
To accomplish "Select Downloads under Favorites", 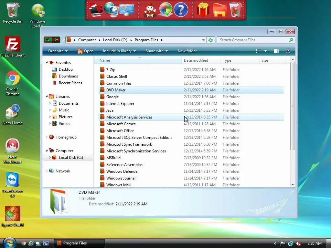I will click(x=68, y=76).
